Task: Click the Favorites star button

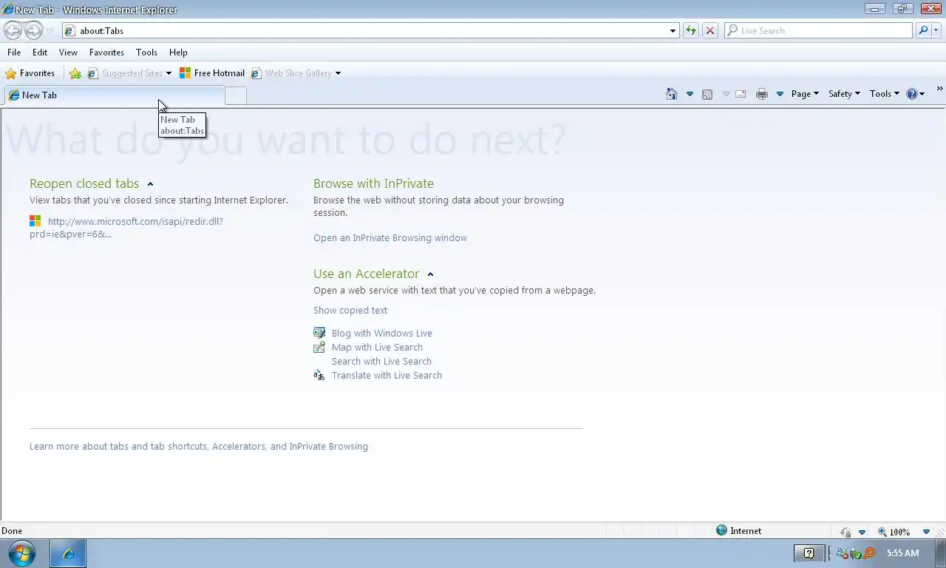Action: [x=30, y=73]
